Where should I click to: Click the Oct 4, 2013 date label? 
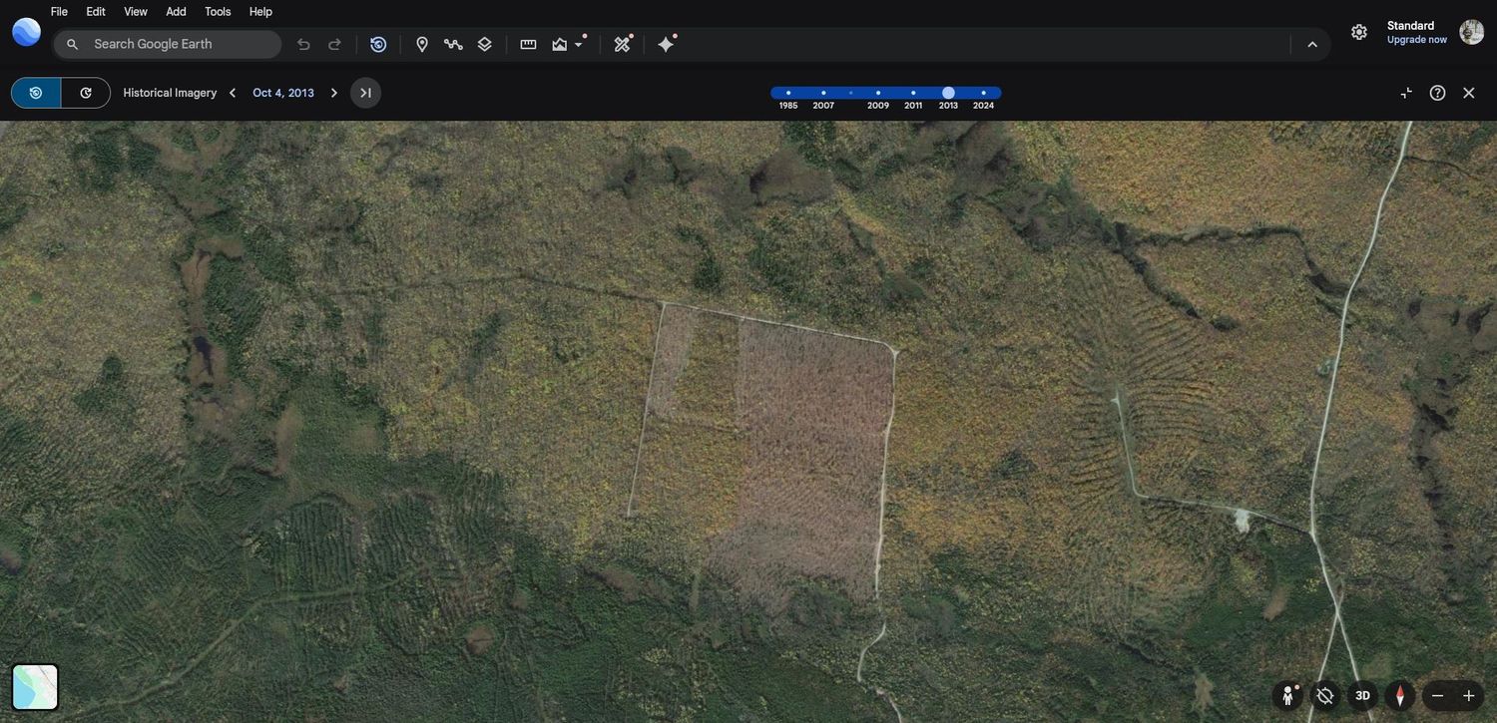pos(283,93)
